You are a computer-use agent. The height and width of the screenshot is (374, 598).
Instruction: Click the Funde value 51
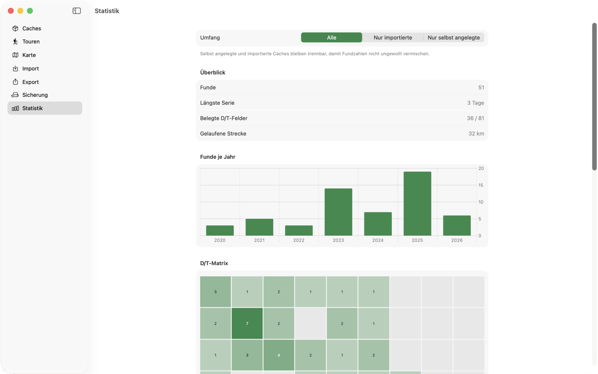point(481,88)
